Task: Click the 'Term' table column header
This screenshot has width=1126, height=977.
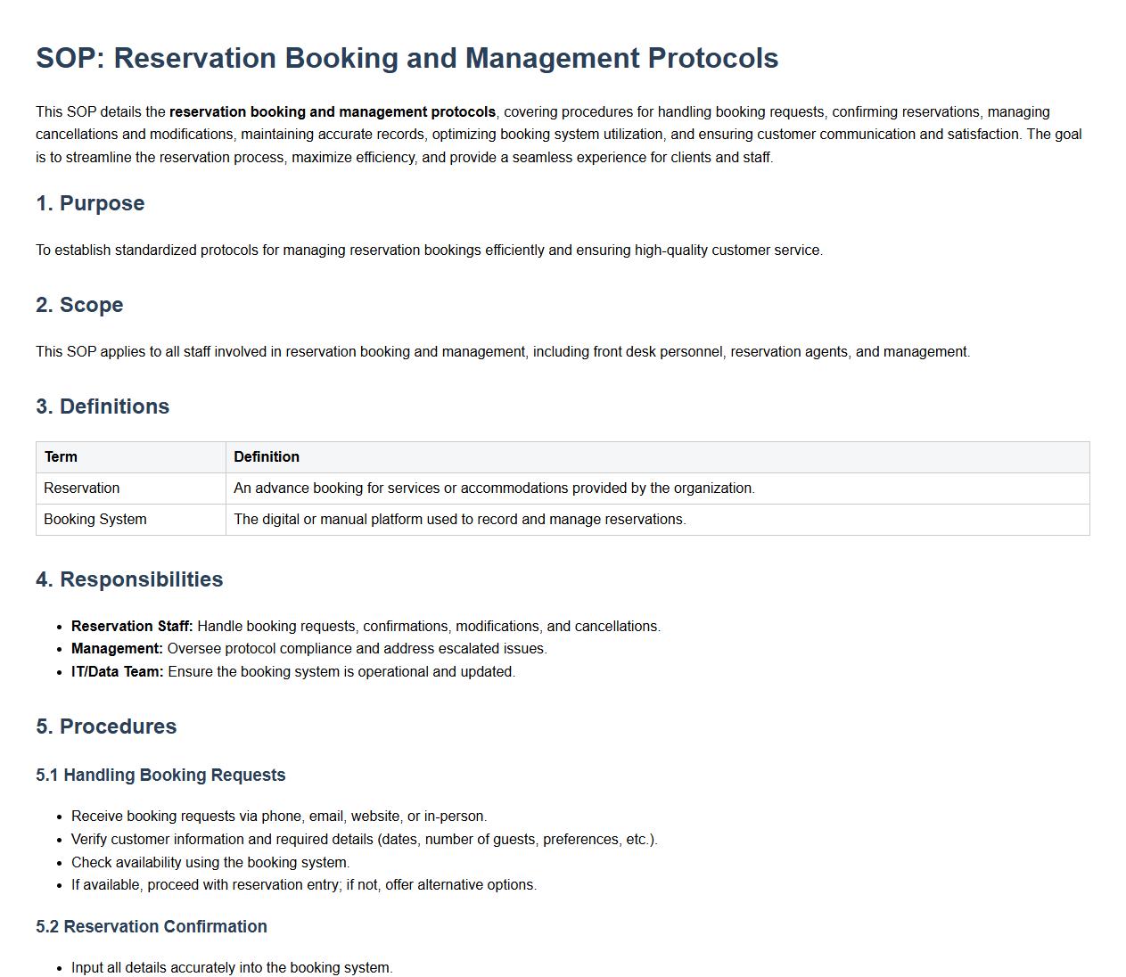Action: click(x=61, y=457)
